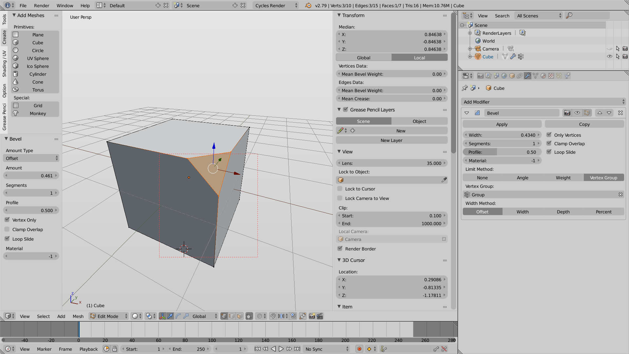Screen dimensions: 629x354
Task: Click the scale manipulator icon
Action: tap(186, 316)
